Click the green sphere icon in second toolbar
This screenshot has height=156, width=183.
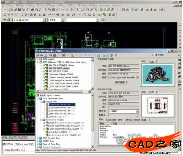(x=104, y=14)
